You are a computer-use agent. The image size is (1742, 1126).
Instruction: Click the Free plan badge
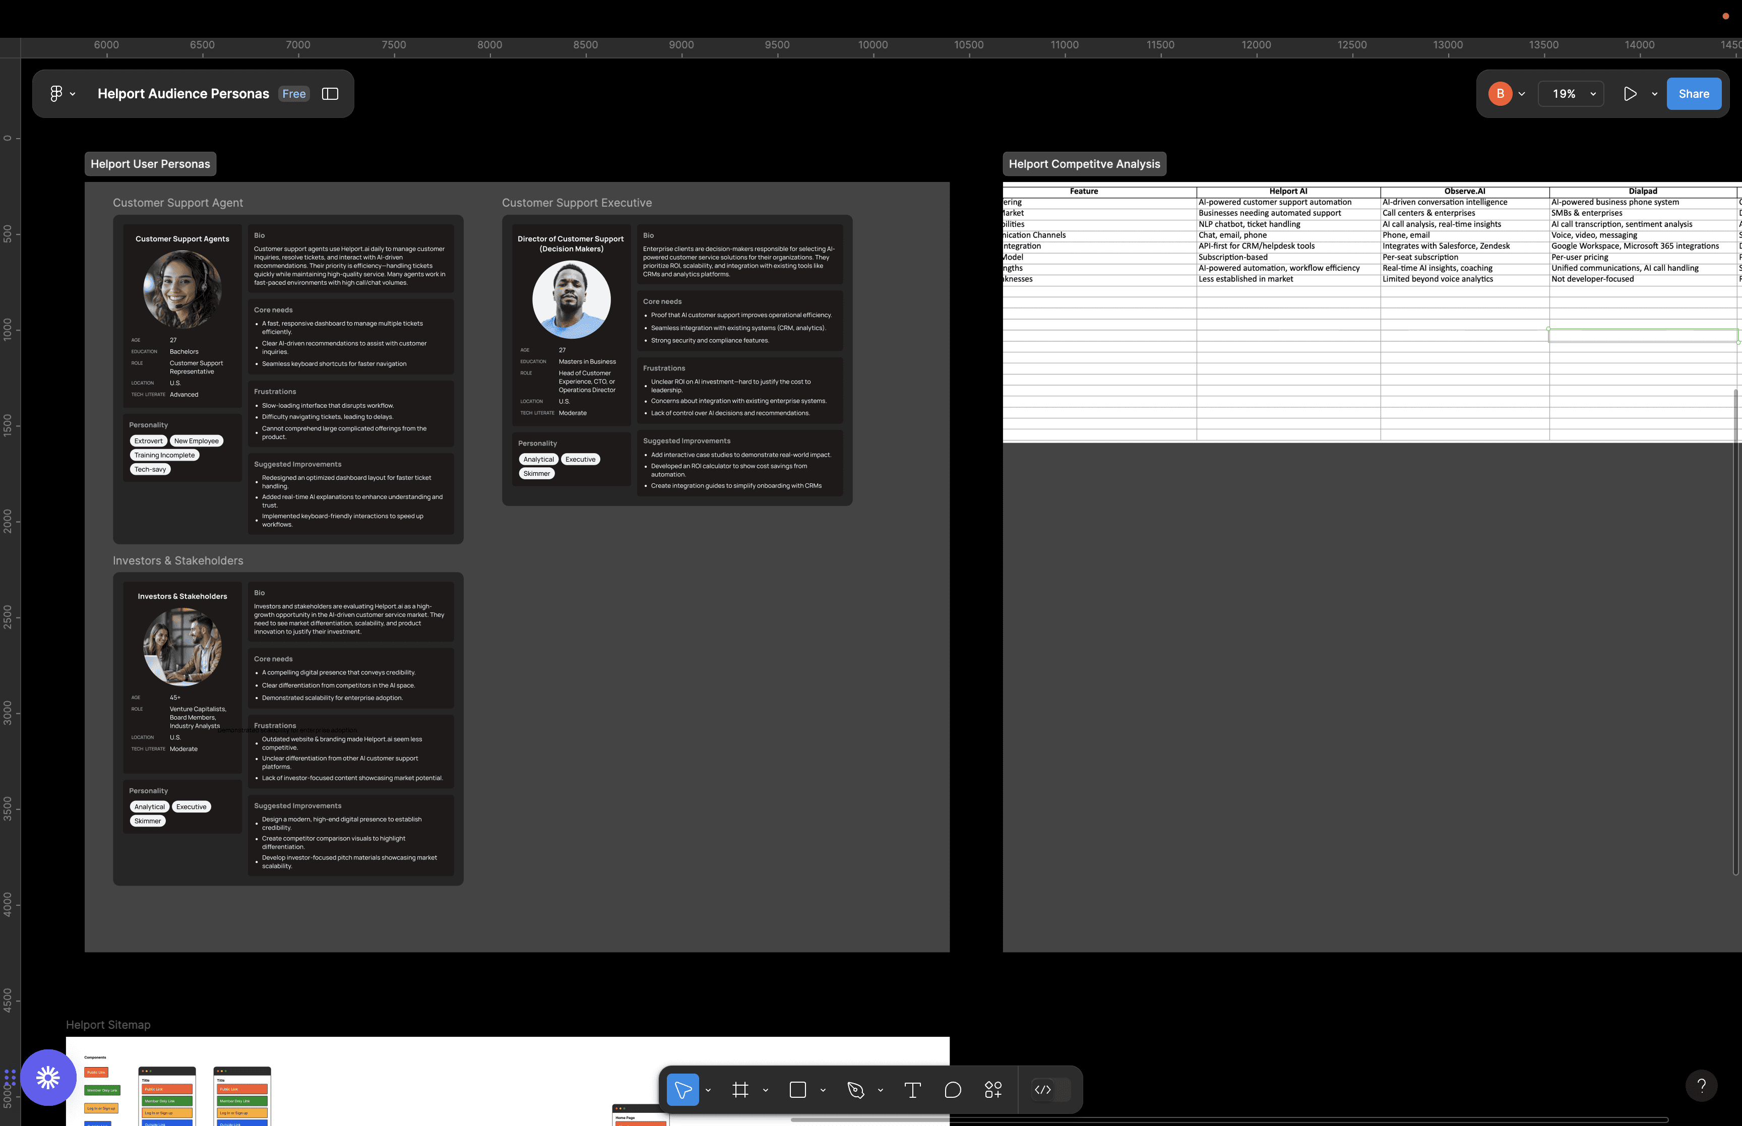click(x=294, y=94)
